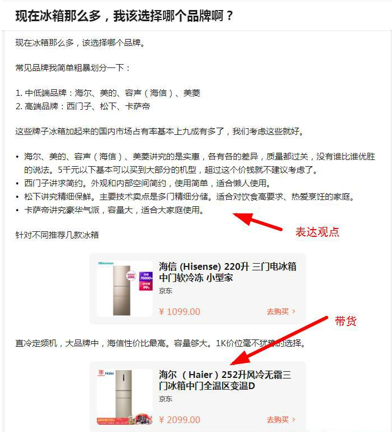Viewport: 392px width, 432px height.
Task: Click the red arrow pointing at 卡萨帝 bullet
Action: (x=257, y=221)
